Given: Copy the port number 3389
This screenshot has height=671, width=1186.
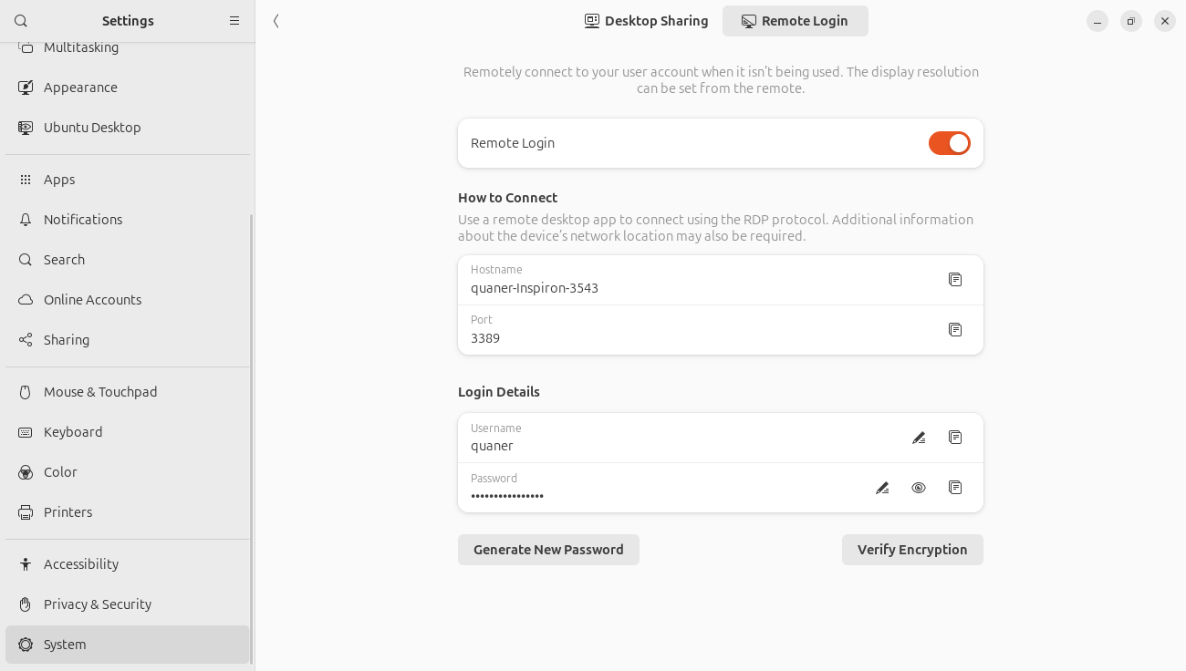Looking at the screenshot, I should 955,330.
